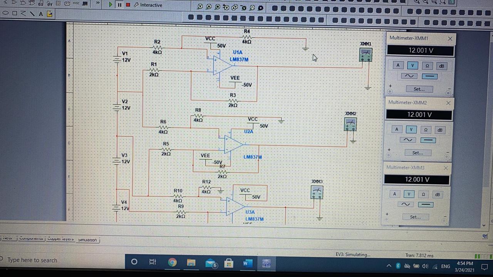Open Set... in Multimeter-XMM3
Image resolution: width=493 pixels, height=277 pixels.
point(415,217)
